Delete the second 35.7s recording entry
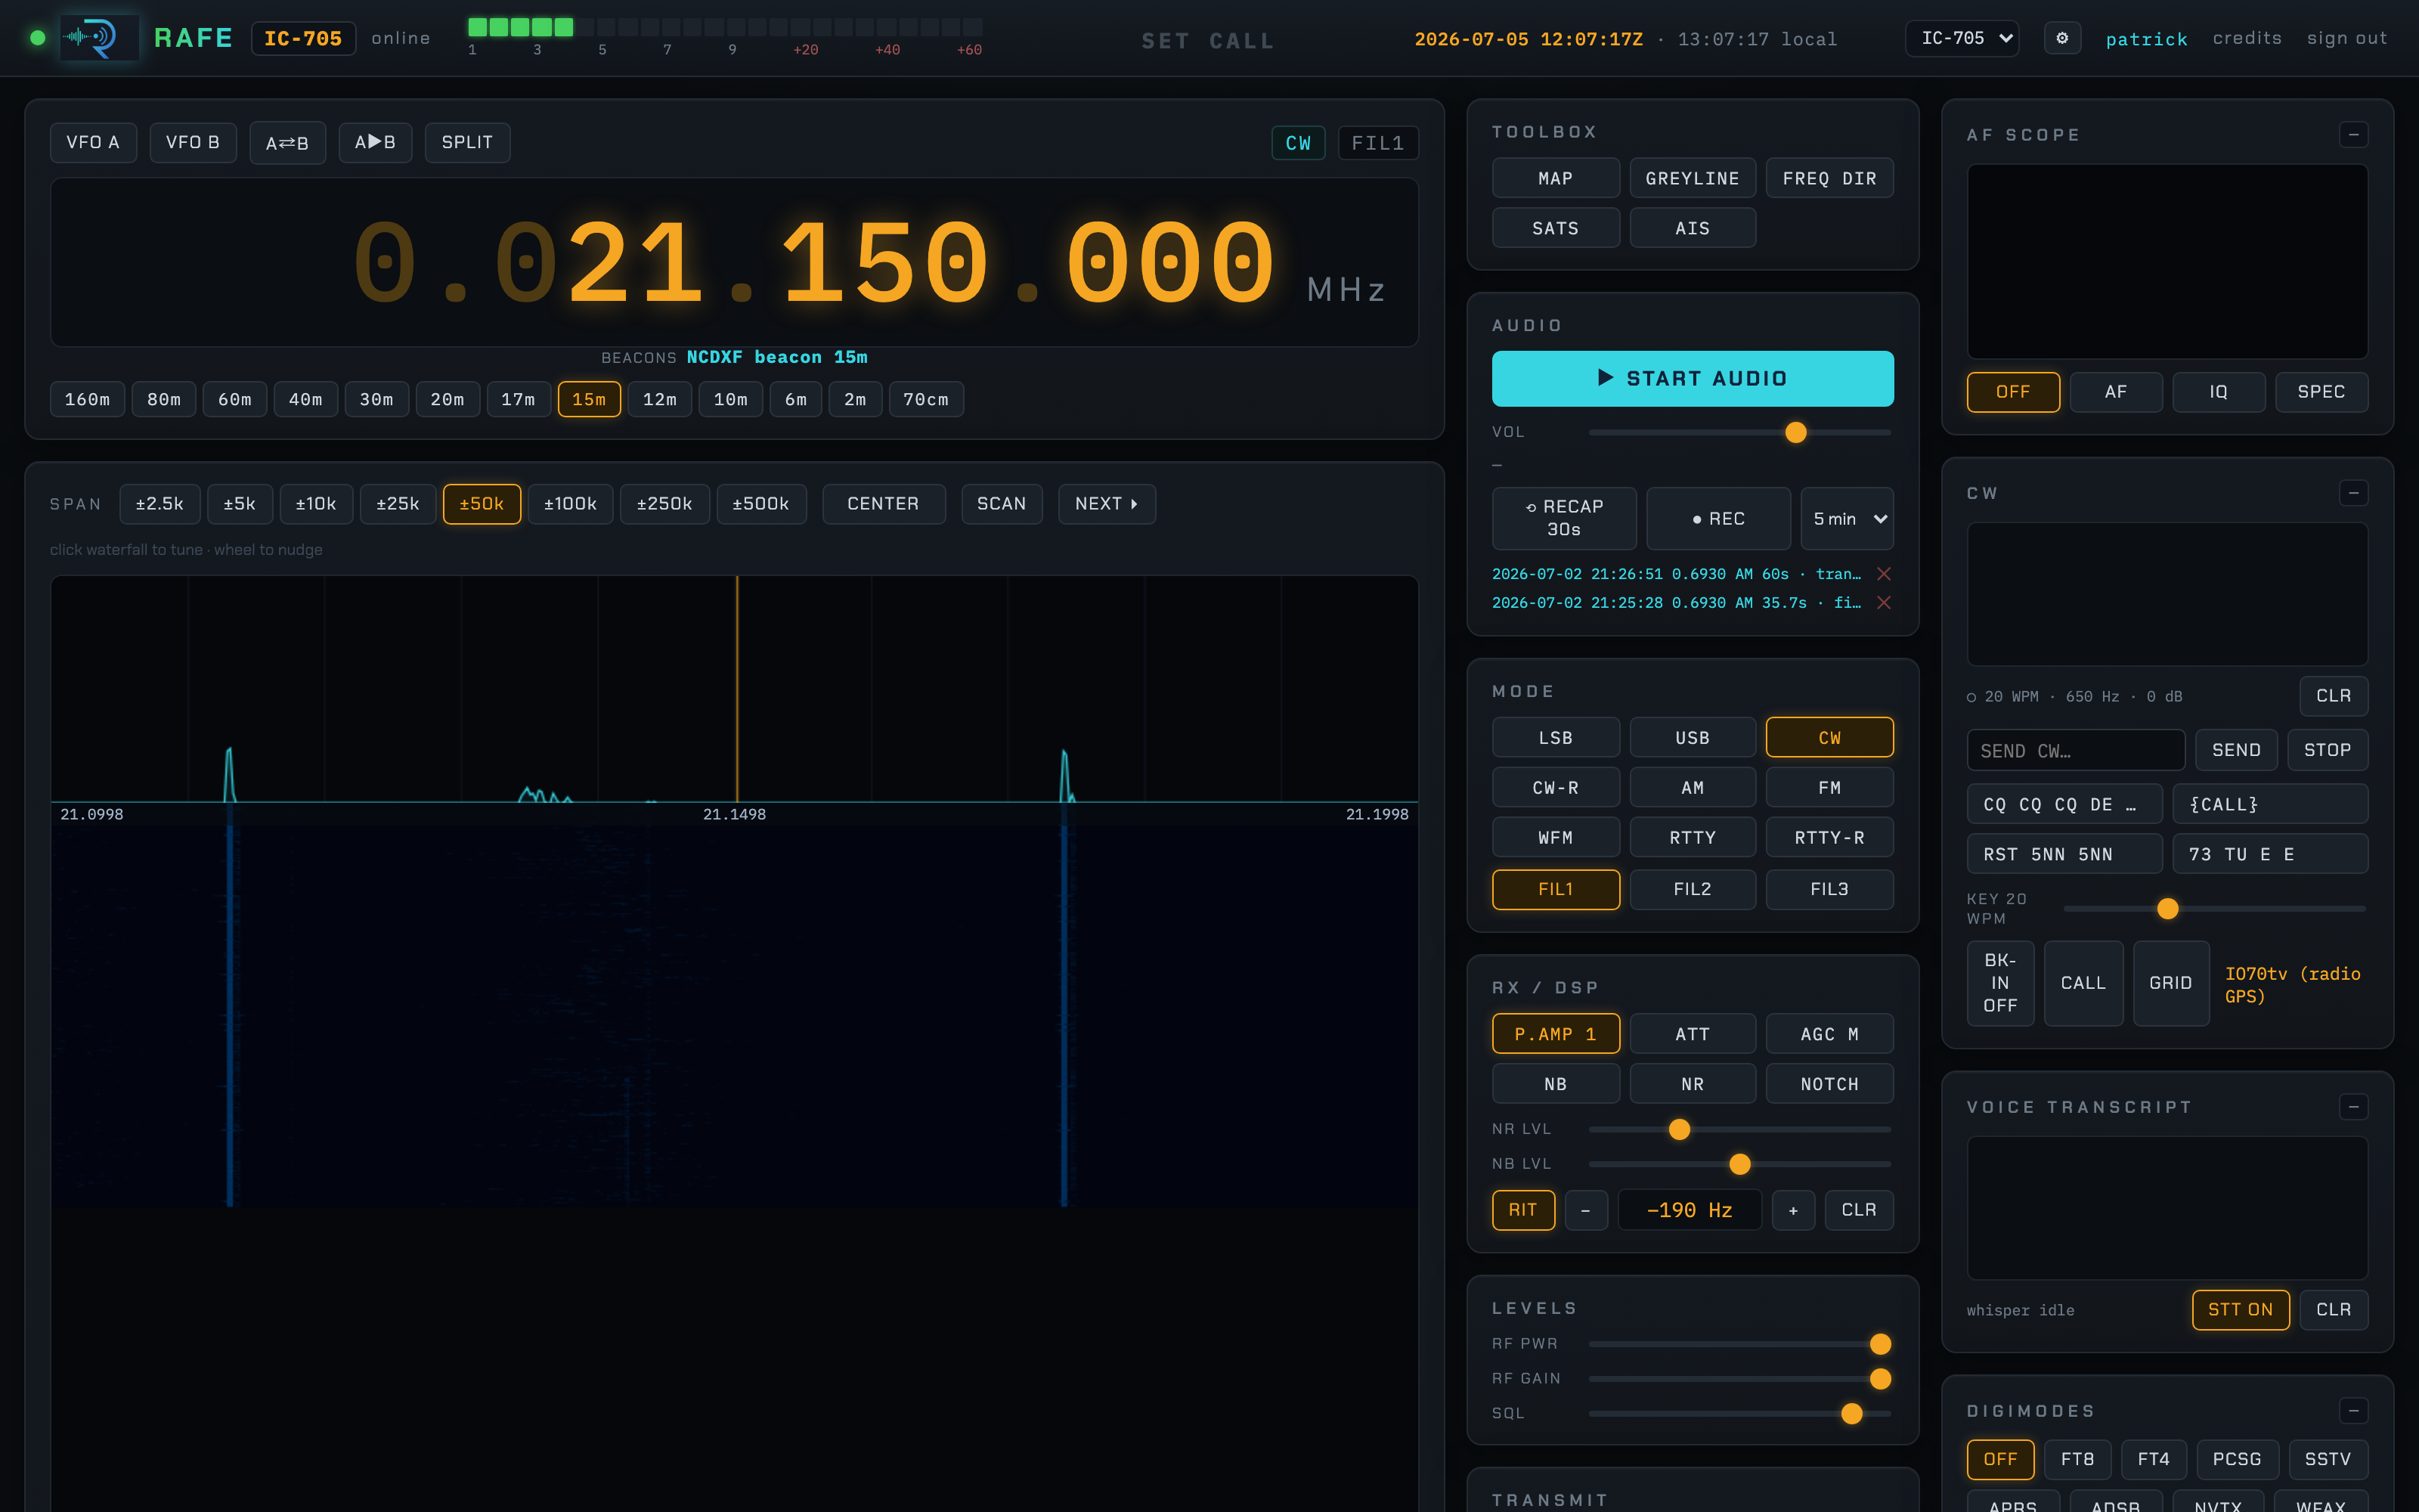Screen dimensions: 2419x1512 [1883, 603]
